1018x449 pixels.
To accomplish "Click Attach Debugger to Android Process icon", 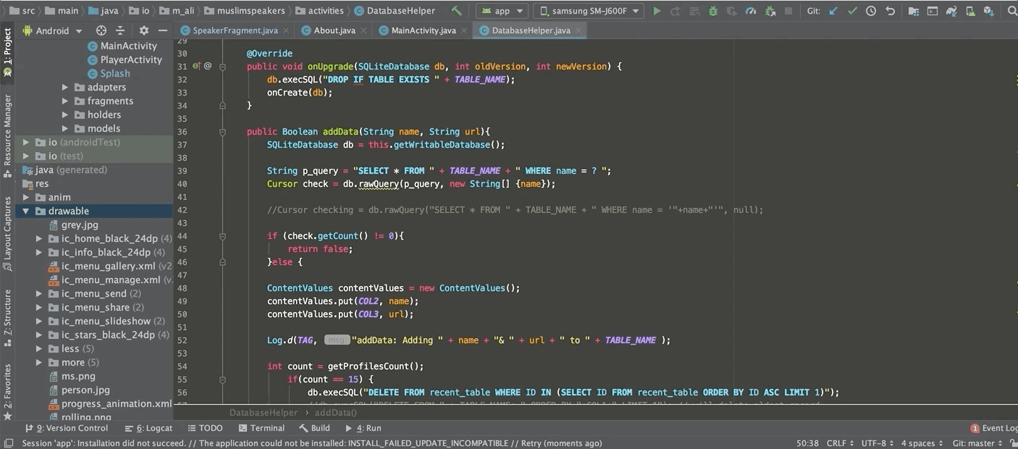I will (770, 11).
